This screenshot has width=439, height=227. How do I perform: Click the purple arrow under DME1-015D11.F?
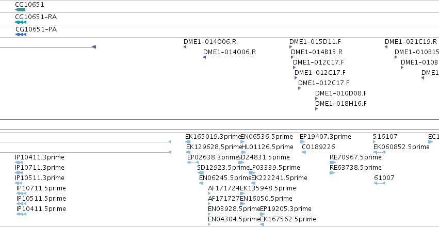[x=291, y=47]
